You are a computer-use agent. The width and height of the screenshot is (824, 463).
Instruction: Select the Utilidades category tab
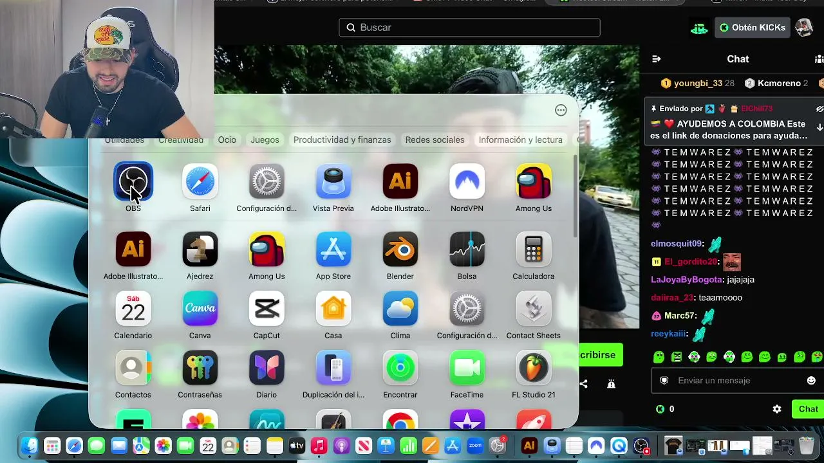pos(124,140)
